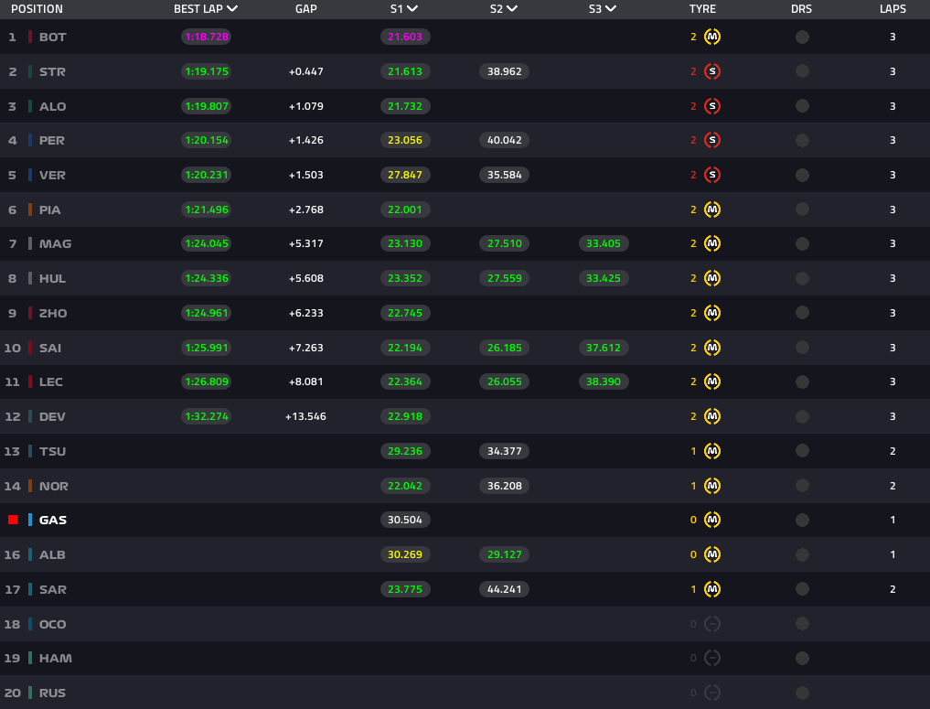Click the POSITION column header

coord(37,9)
